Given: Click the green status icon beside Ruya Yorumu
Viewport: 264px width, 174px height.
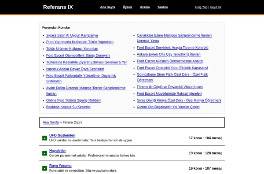Looking at the screenshot, I should (x=44, y=168).
